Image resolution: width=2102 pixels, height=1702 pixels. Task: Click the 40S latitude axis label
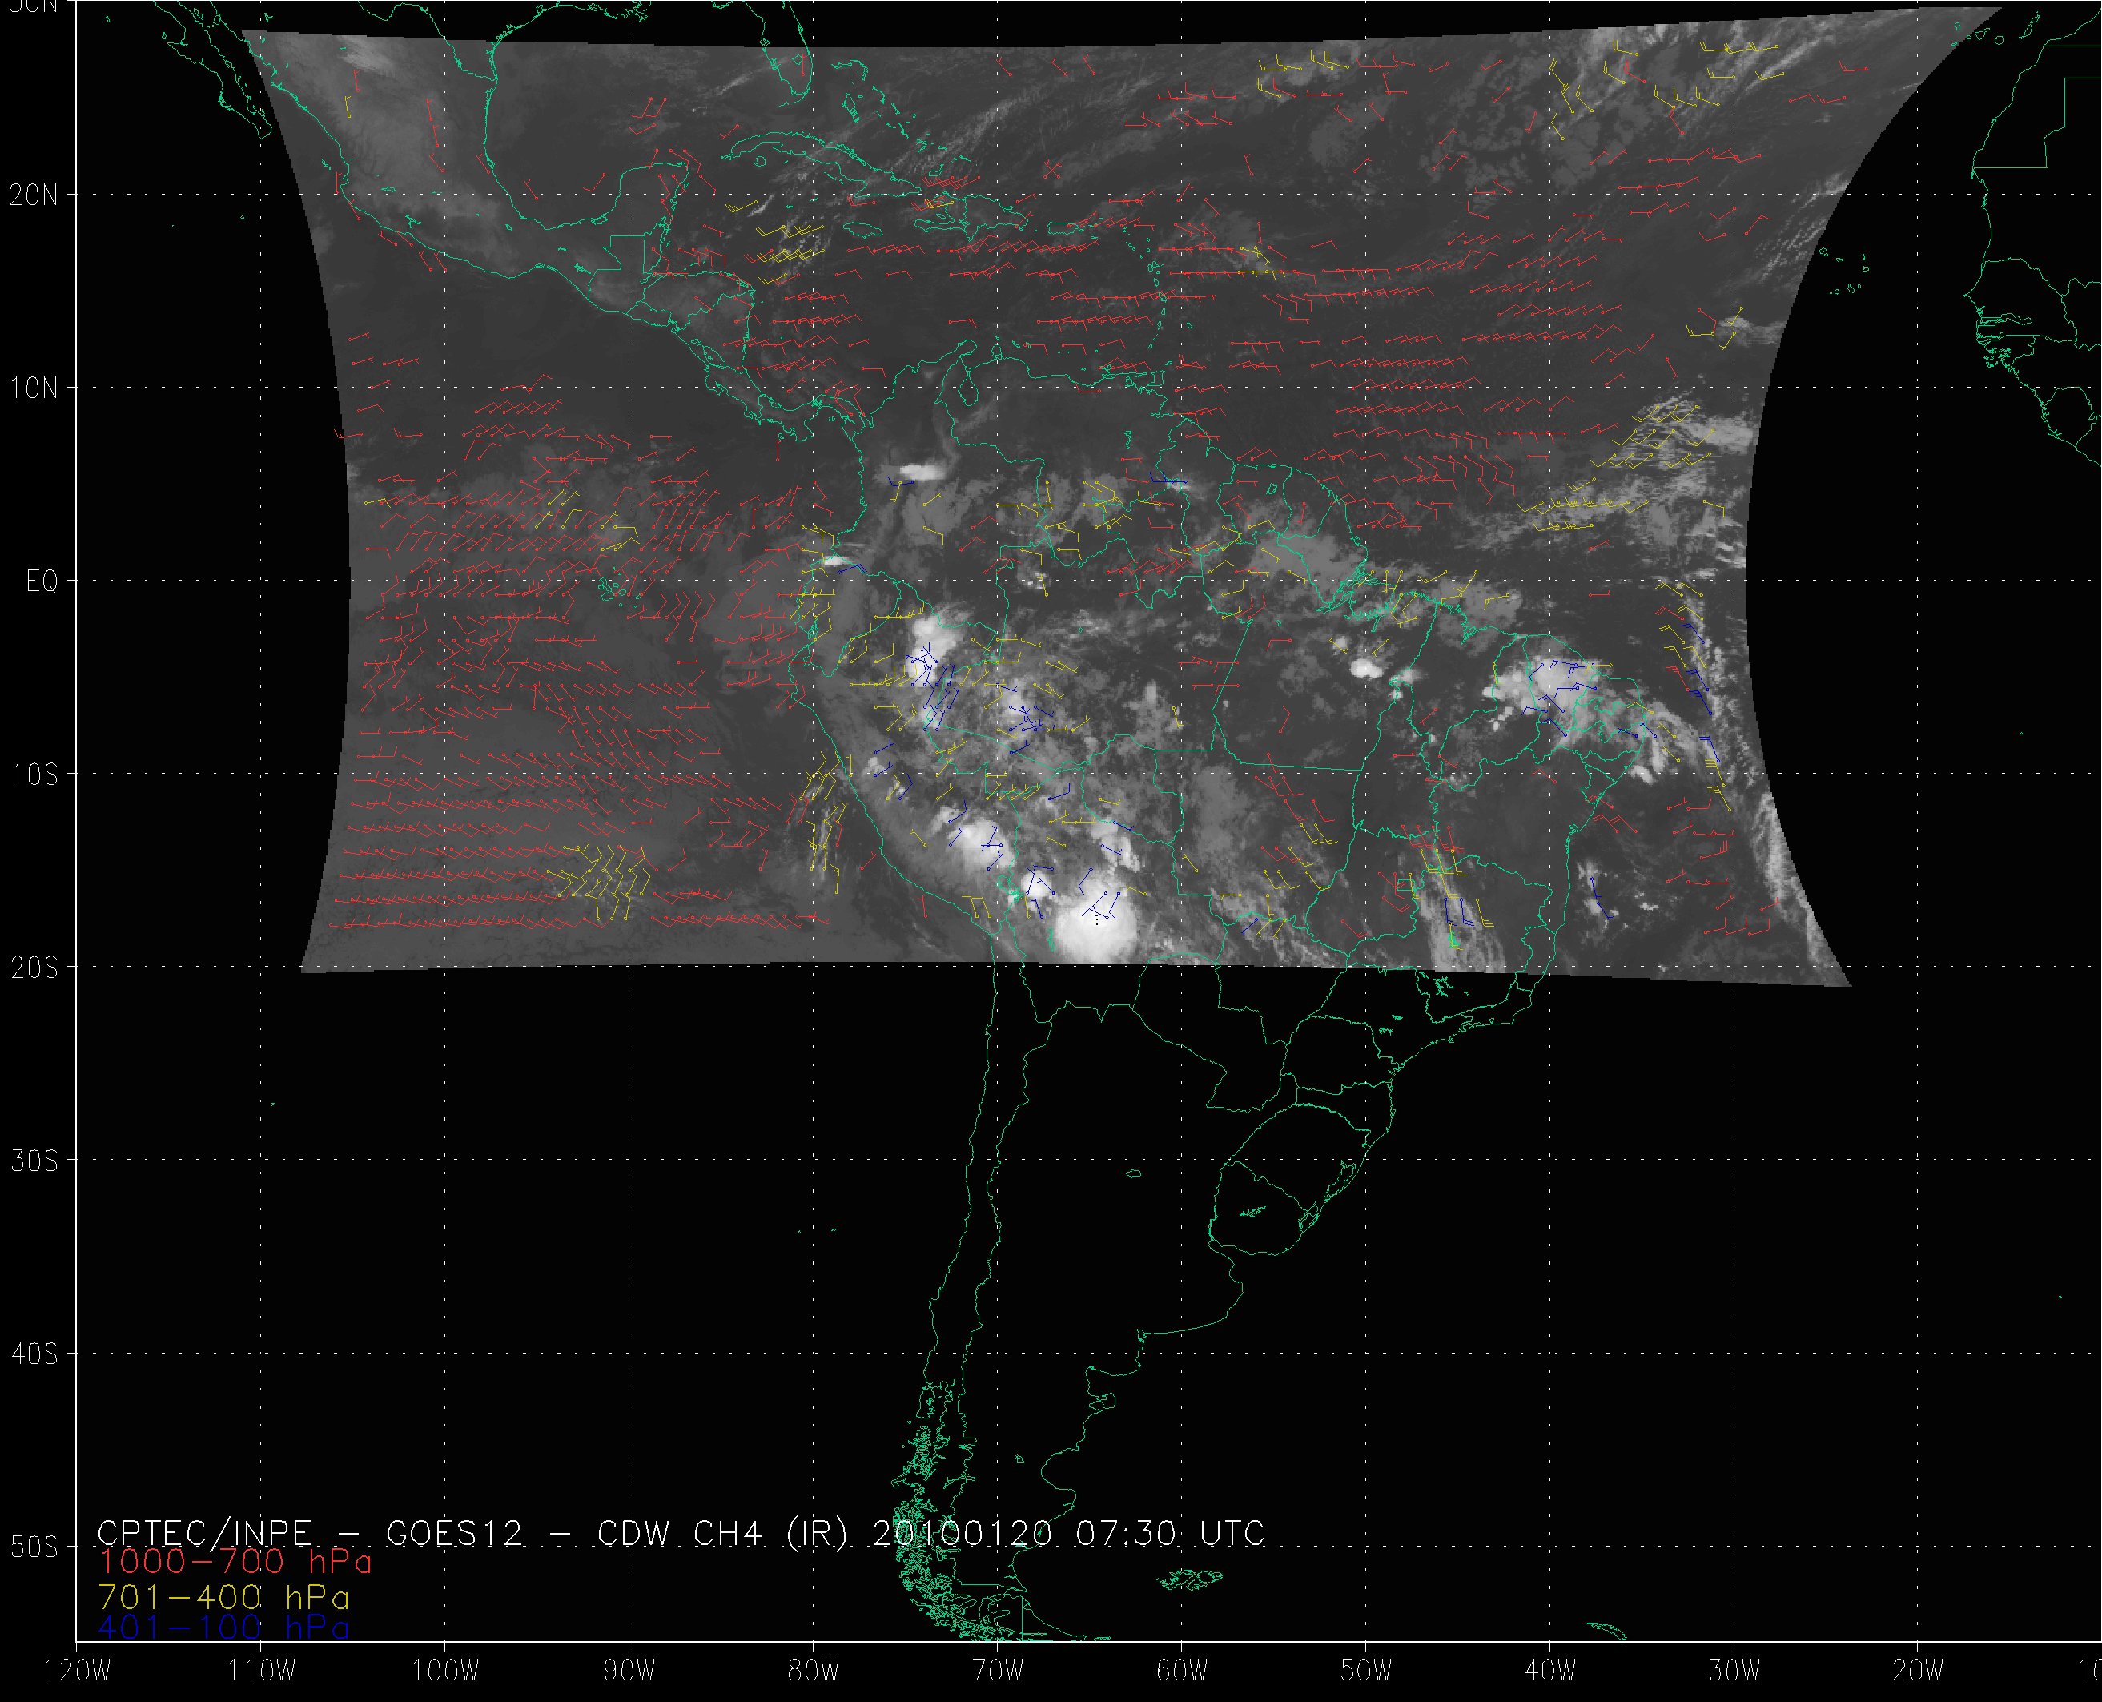pos(34,1354)
